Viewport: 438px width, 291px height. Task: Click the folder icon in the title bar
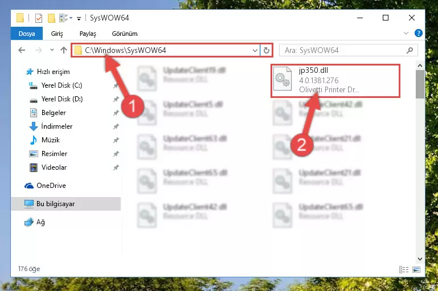click(20, 18)
